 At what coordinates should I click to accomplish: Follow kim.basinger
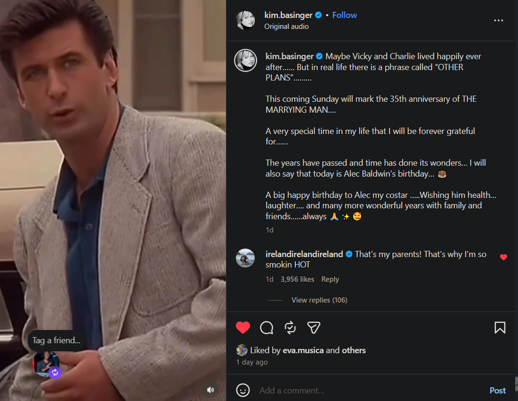(344, 15)
